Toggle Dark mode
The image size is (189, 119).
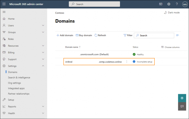(172, 13)
